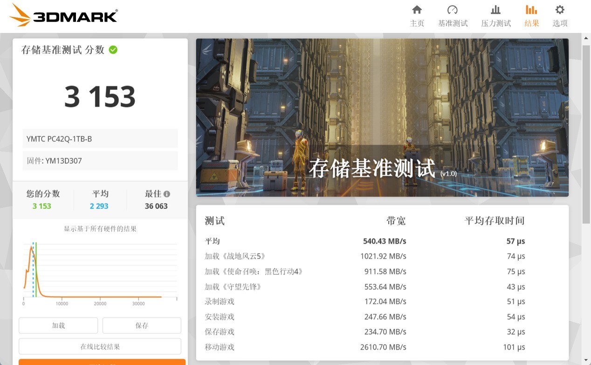
Task: Click the 移动游戏 row label
Action: click(x=220, y=347)
